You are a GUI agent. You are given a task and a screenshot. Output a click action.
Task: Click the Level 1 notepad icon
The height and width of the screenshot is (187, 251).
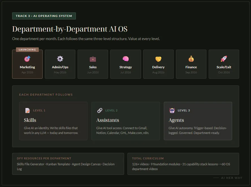(27, 111)
